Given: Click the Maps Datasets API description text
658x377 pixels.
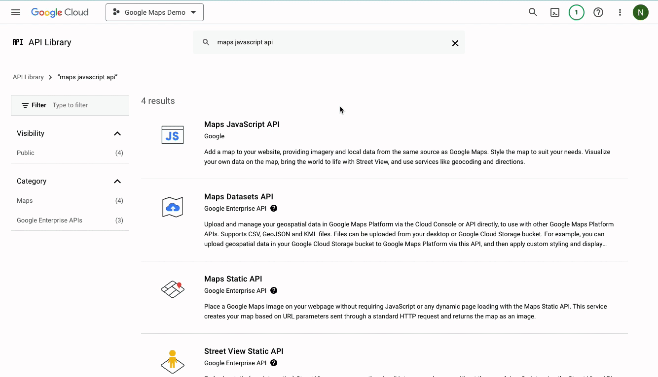Looking at the screenshot, I should 409,234.
